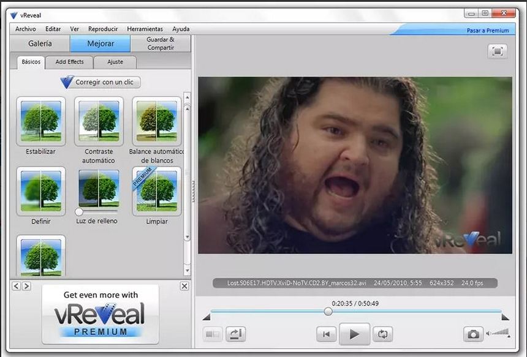
Task: Toggle loop playback button
Action: click(x=382, y=334)
